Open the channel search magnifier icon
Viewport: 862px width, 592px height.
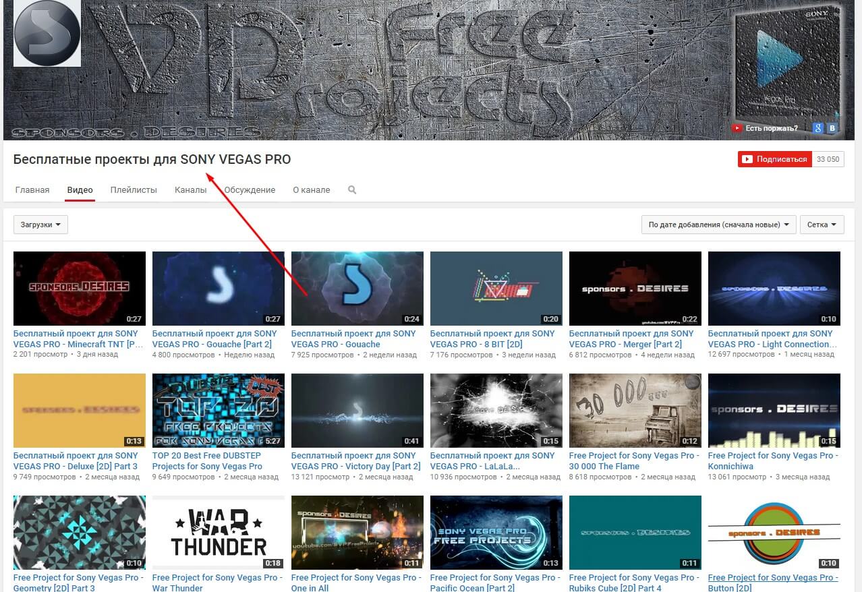coord(352,190)
